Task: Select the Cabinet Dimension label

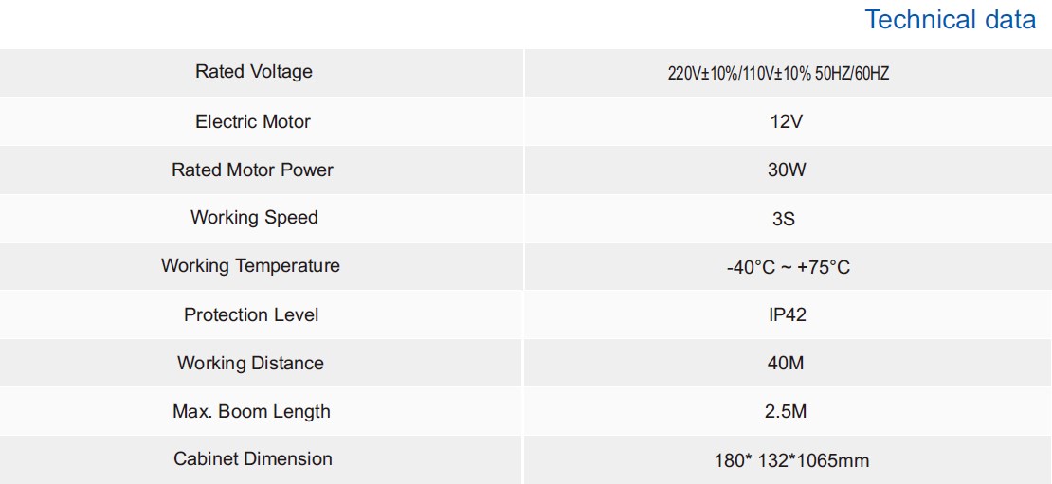Action: point(253,458)
